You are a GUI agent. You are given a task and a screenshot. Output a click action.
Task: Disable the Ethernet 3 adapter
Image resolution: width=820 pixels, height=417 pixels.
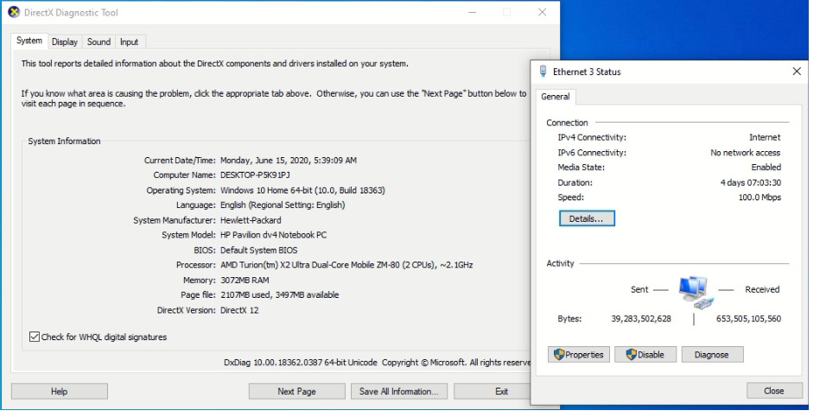pyautogui.click(x=645, y=354)
